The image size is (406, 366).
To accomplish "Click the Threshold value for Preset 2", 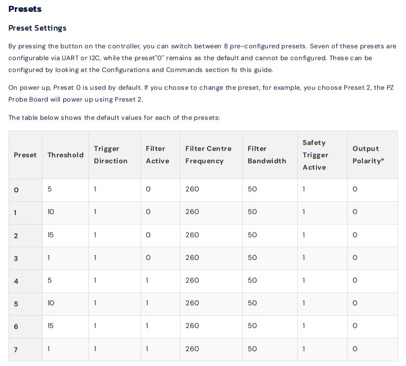I will (x=50, y=235).
